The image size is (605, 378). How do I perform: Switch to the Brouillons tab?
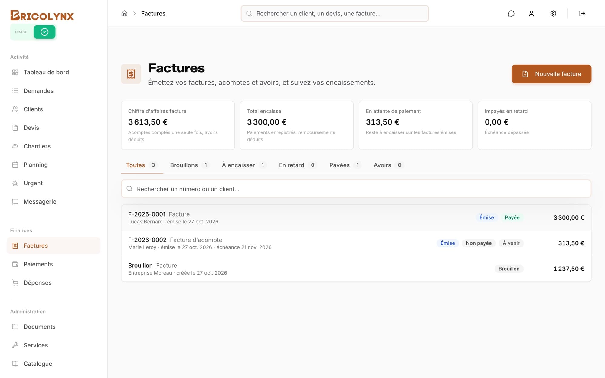(x=190, y=165)
